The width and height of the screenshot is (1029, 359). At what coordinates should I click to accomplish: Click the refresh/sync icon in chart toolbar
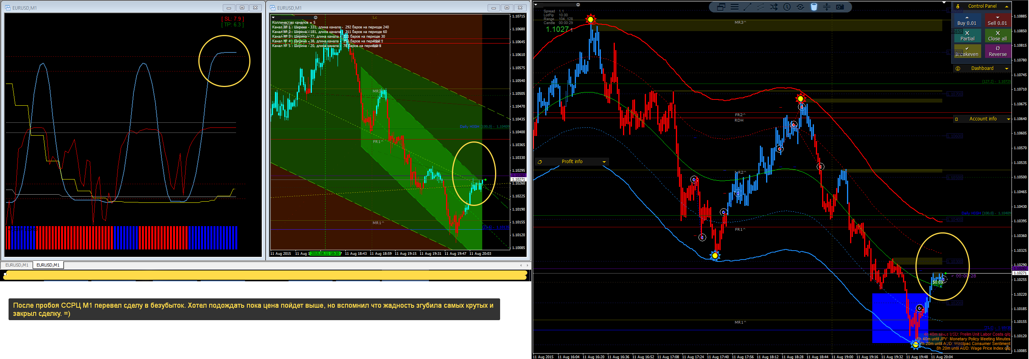800,7
